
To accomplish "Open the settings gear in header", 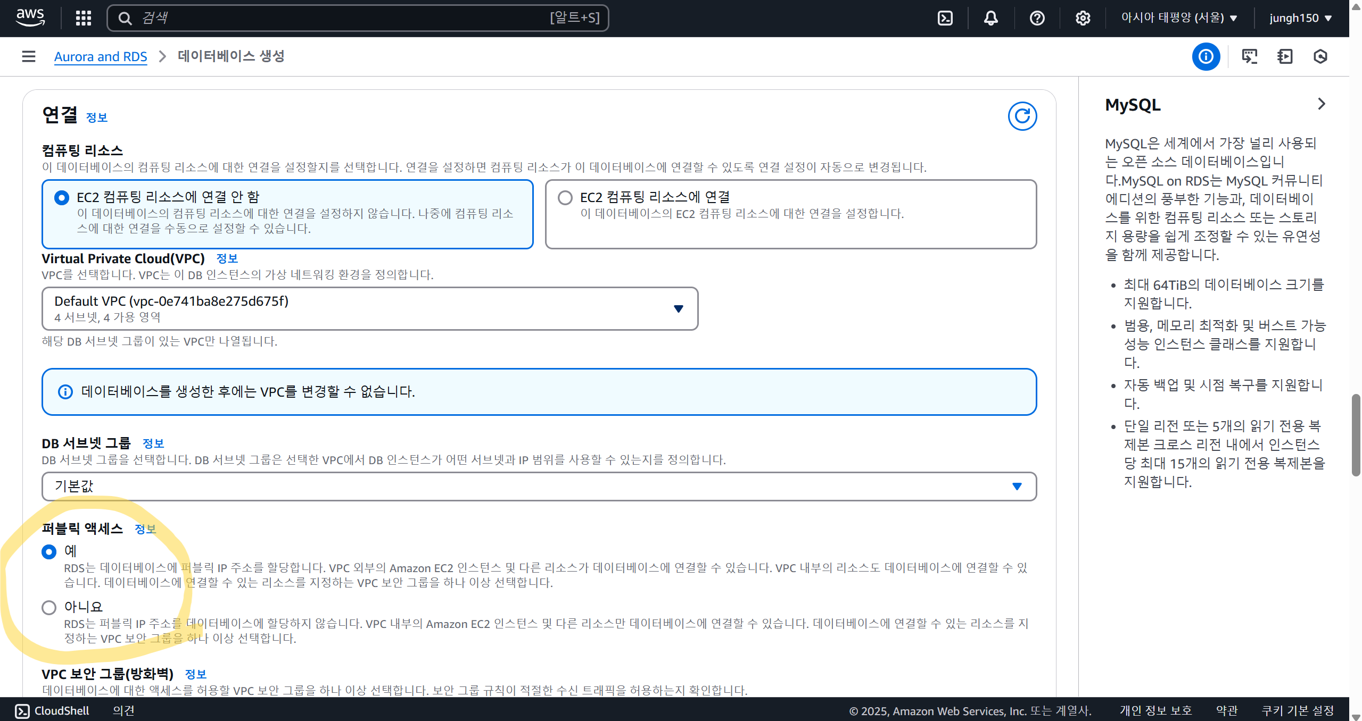I will [x=1083, y=18].
